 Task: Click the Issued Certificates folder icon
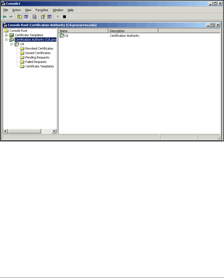22,53
